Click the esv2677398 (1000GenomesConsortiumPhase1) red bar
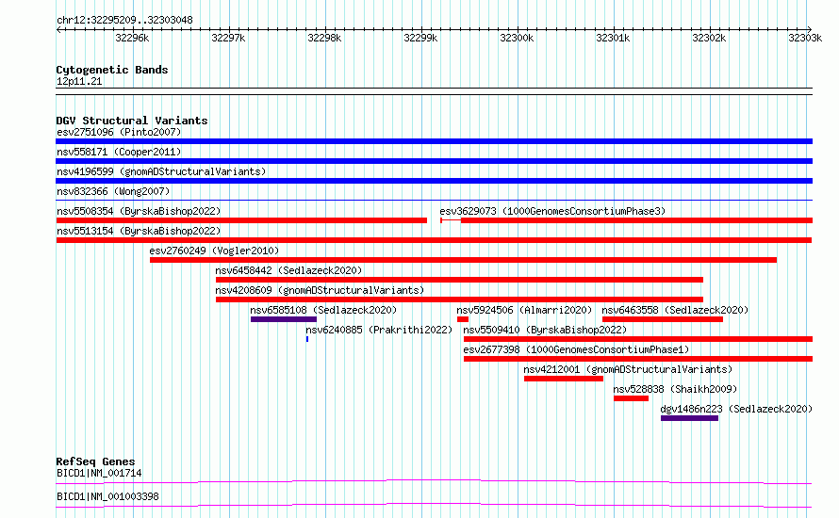Viewport: 839px width, 518px height. coord(638,359)
